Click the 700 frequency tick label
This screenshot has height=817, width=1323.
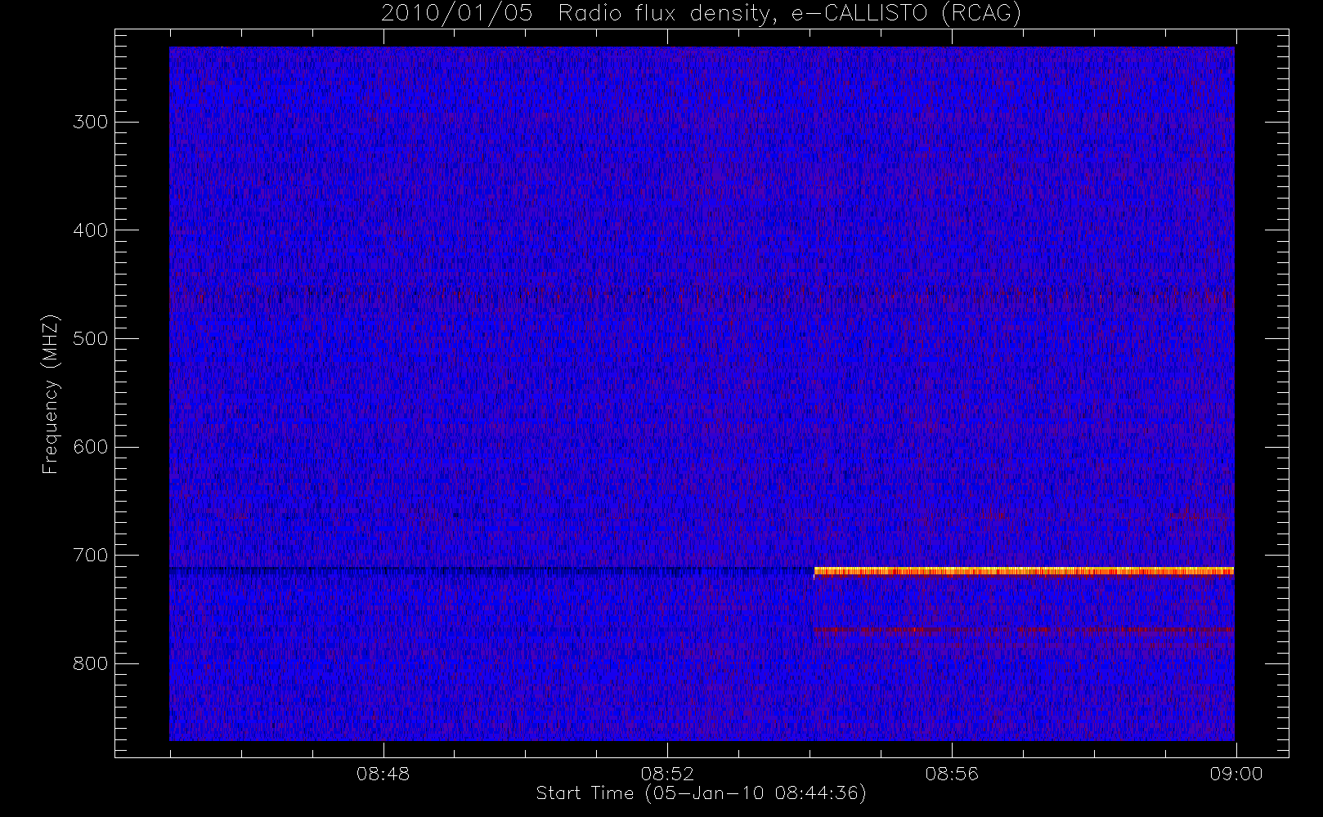click(90, 556)
